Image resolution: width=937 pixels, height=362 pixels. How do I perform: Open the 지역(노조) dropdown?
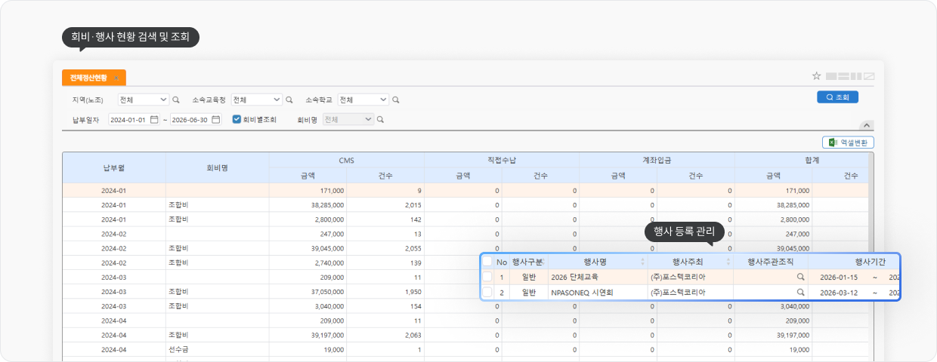[144, 100]
